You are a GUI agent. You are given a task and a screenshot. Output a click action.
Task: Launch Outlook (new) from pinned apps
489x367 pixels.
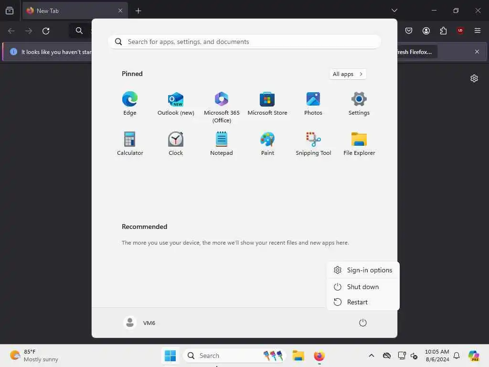[176, 104]
